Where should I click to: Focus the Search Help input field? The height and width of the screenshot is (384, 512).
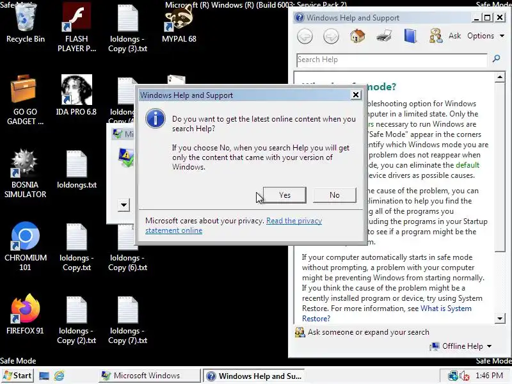click(x=392, y=60)
